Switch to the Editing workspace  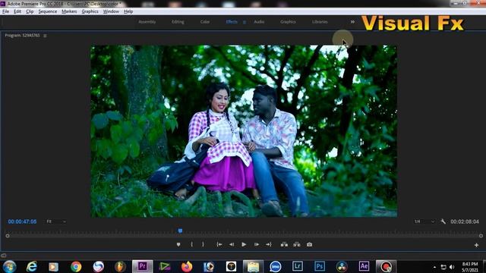(178, 22)
